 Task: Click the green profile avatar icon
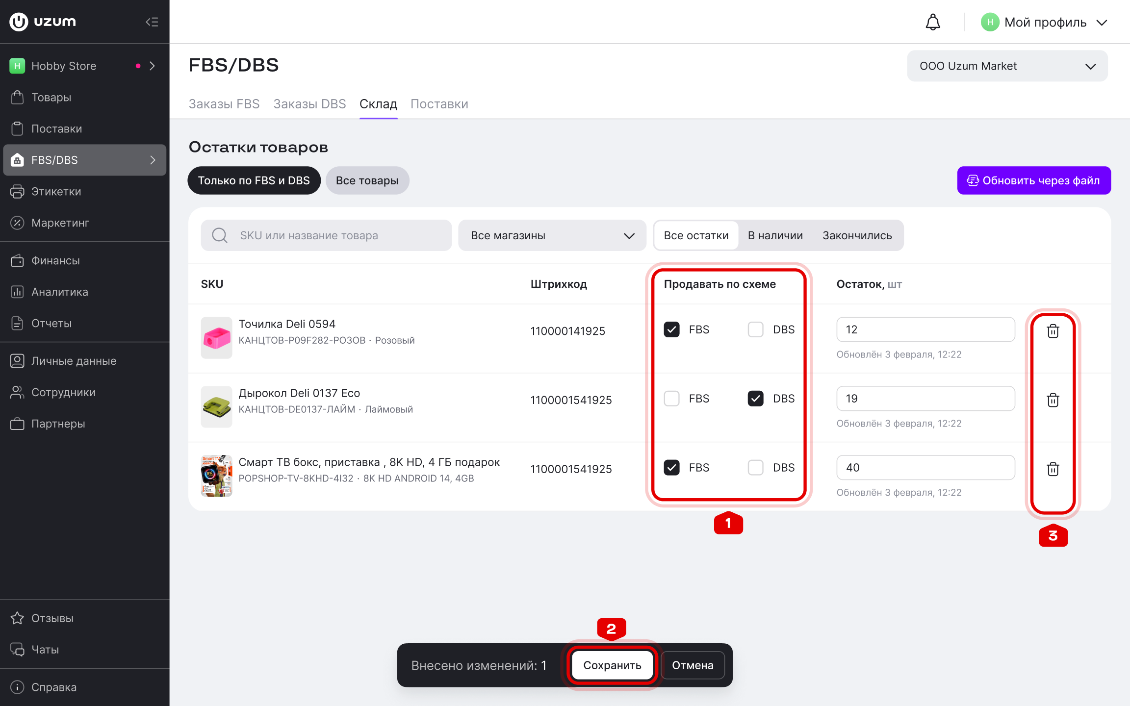(x=990, y=22)
